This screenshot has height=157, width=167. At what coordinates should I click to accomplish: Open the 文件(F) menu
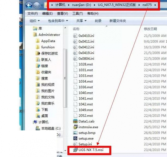tap(33, 14)
